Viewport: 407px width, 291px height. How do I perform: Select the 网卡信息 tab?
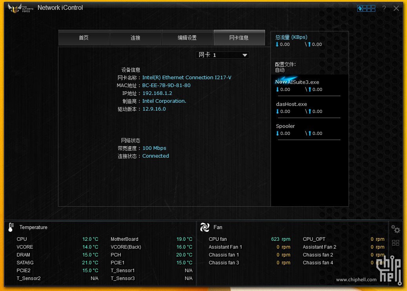[x=239, y=38]
